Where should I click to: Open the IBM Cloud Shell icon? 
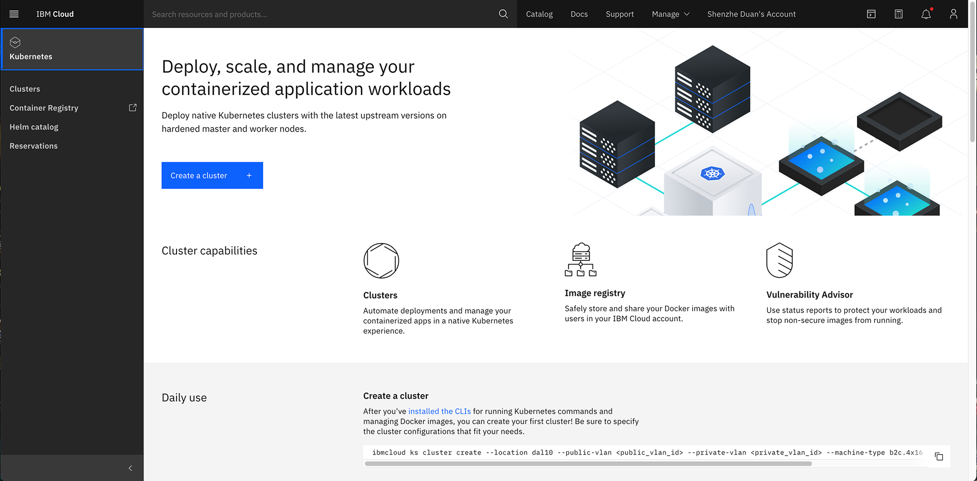871,14
